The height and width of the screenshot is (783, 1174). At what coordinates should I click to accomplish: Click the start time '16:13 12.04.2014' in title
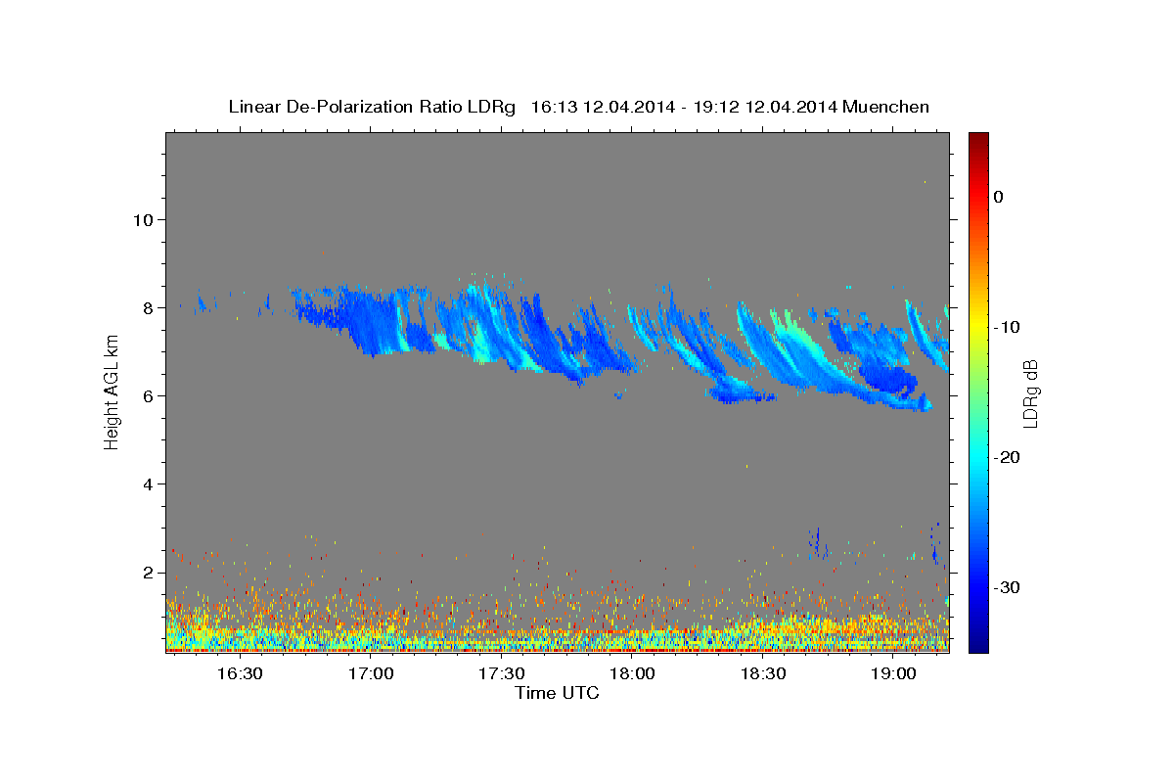pos(603,107)
